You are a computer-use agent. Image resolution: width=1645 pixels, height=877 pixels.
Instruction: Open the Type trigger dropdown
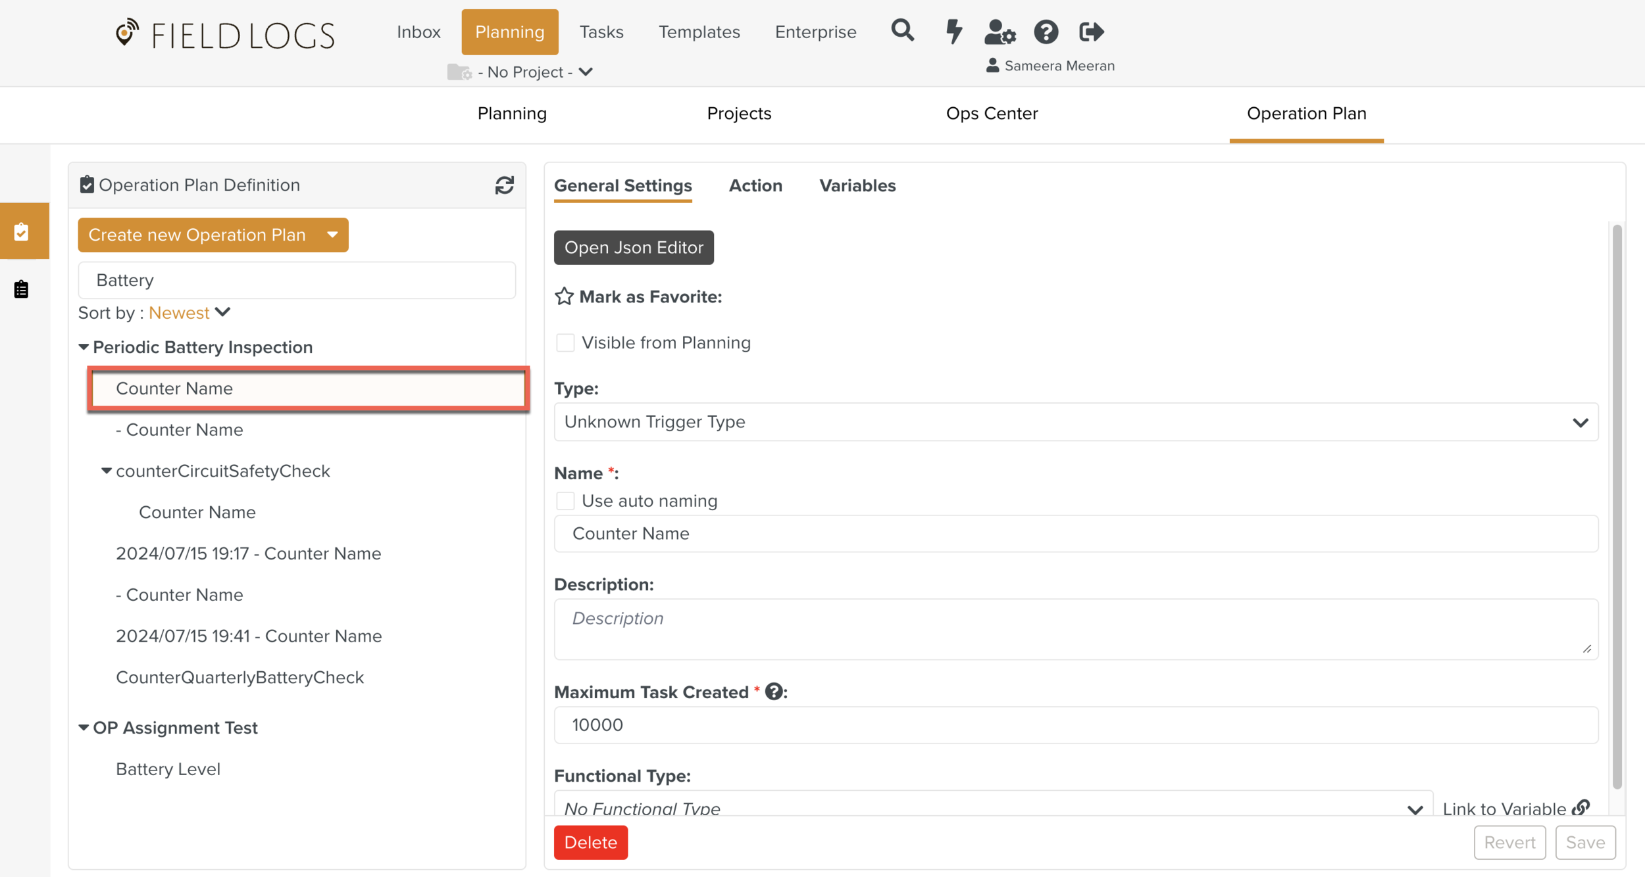(1076, 422)
